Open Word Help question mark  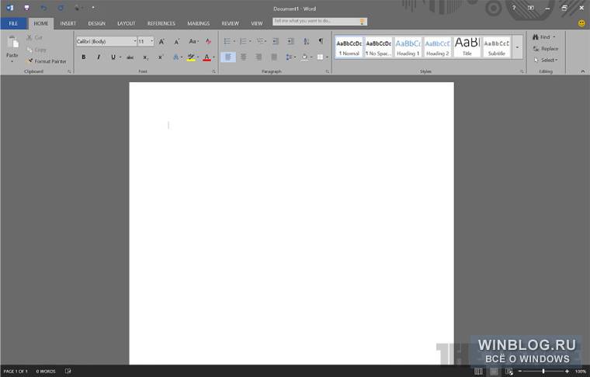pyautogui.click(x=514, y=8)
